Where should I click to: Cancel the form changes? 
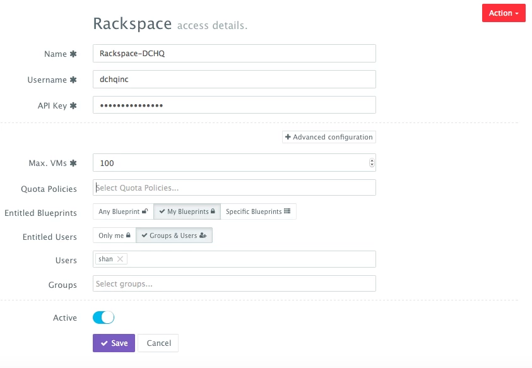(x=158, y=343)
